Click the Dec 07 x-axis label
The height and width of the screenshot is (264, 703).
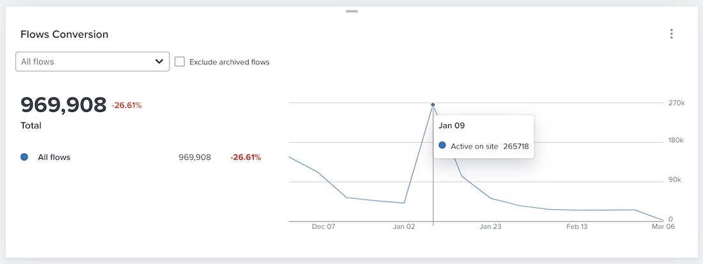[x=323, y=226]
